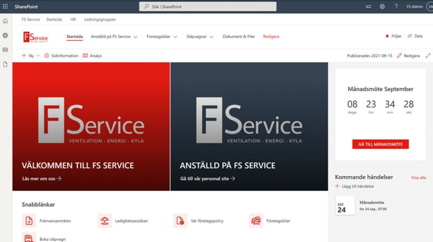
Task: Open the news icon in sidebar
Action: coord(5,50)
